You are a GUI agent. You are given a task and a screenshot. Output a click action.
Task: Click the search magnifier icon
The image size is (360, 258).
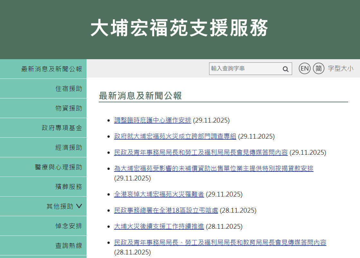[x=285, y=69]
